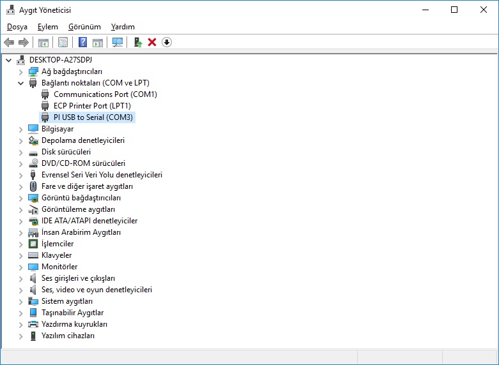Collapse the DESKTOP-A27SDPJ root node
Screen dimensions: 499x365
(x=8, y=60)
